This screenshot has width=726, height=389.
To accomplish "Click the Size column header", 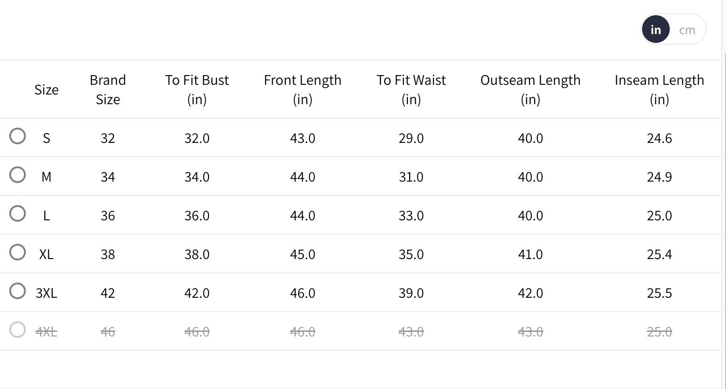I will [x=47, y=90].
